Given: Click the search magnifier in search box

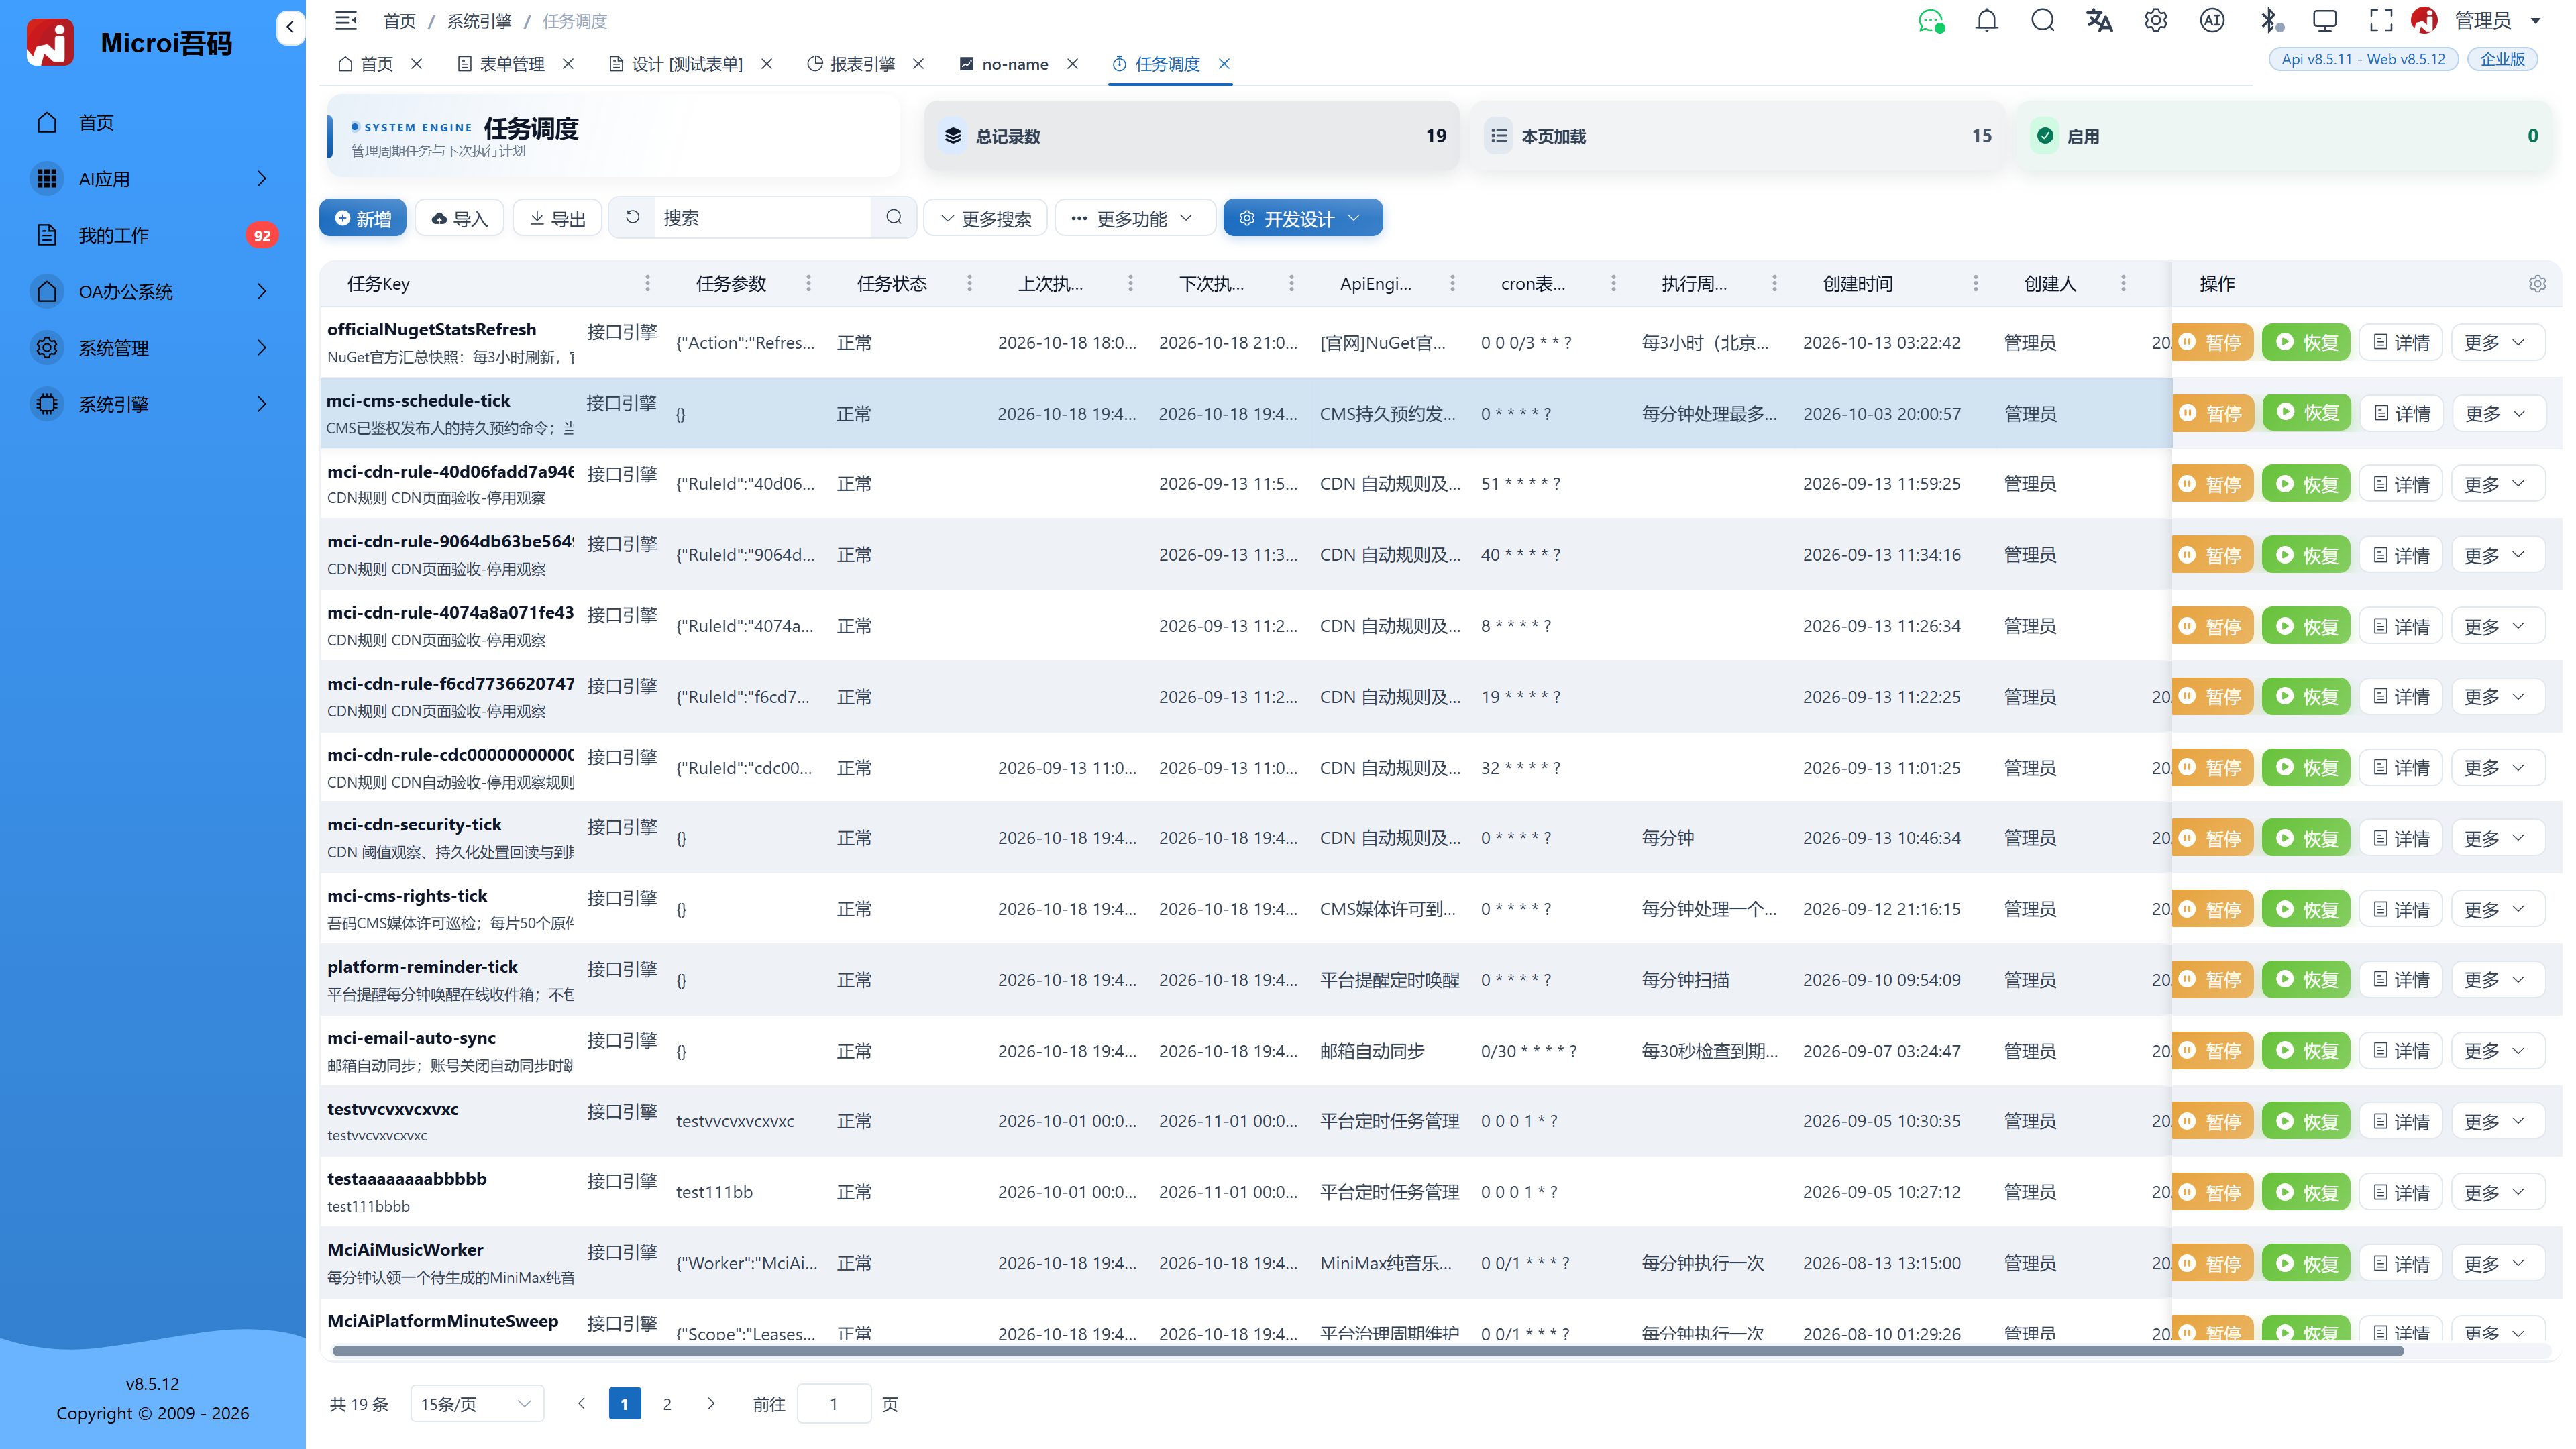Looking at the screenshot, I should tap(894, 218).
